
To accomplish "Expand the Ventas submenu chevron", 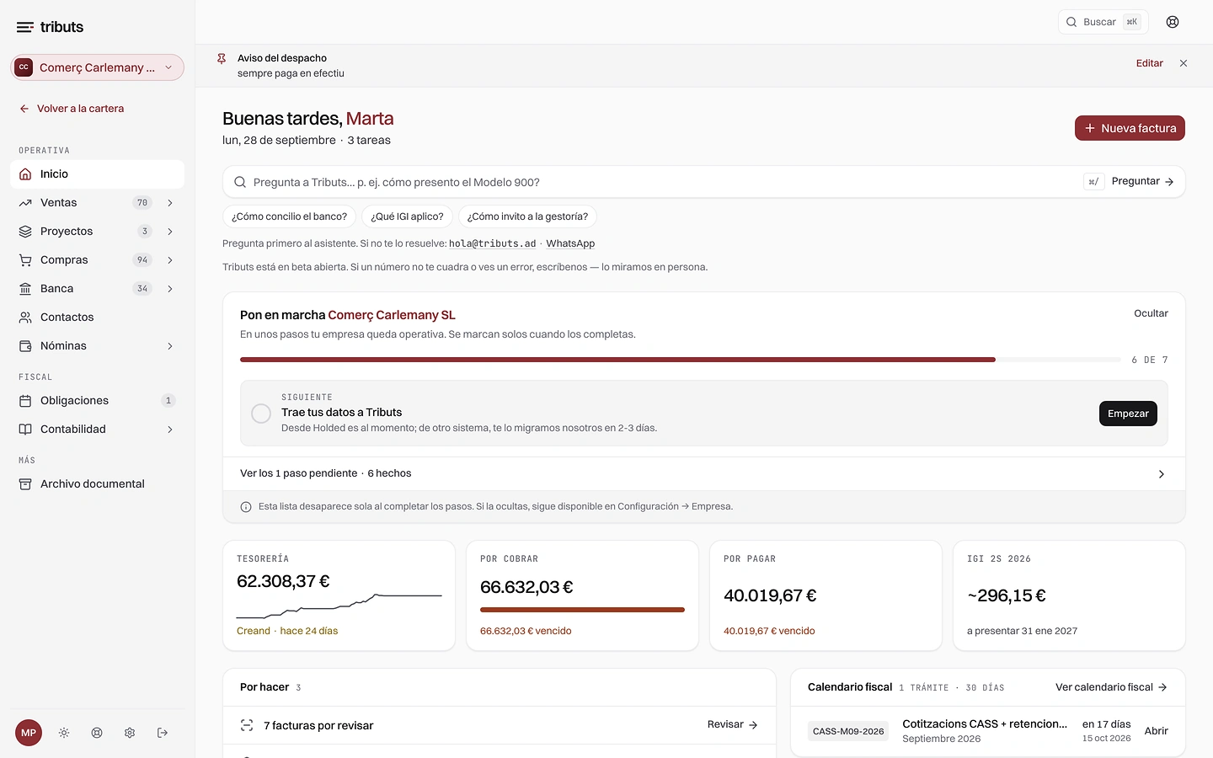I will pos(170,203).
